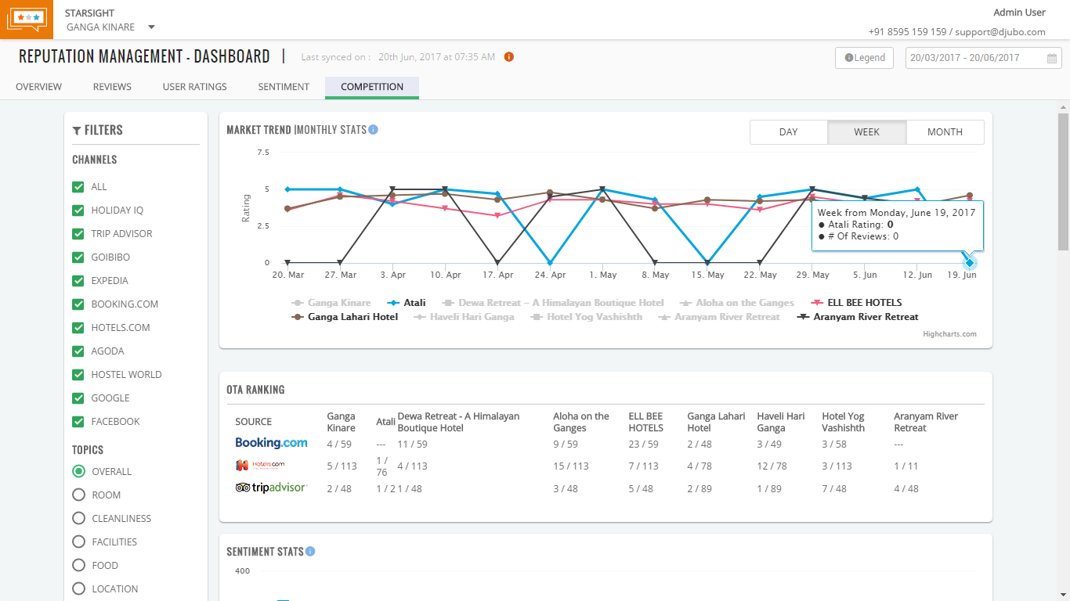Hide the Atali series via chart legend
1070x601 pixels.
[407, 303]
